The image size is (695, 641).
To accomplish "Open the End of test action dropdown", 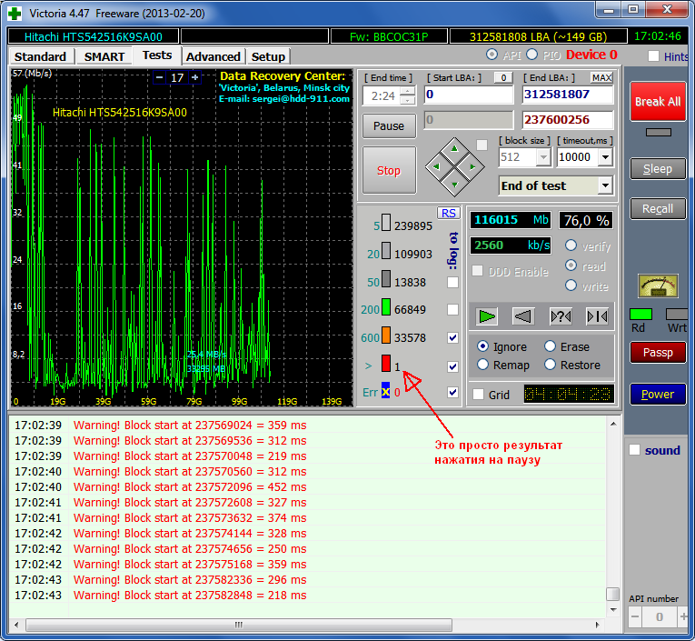I will pos(605,185).
